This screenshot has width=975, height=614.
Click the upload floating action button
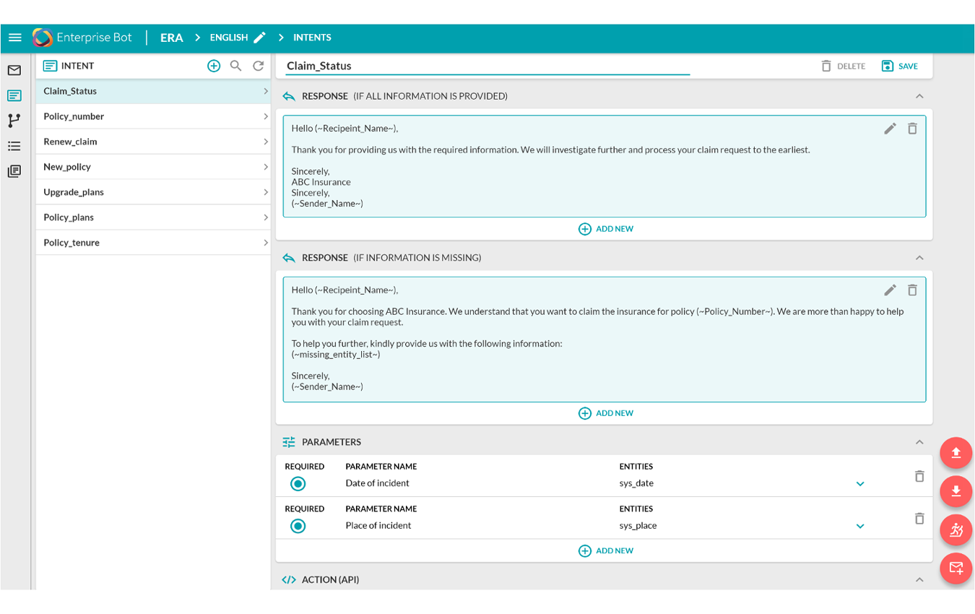955,453
